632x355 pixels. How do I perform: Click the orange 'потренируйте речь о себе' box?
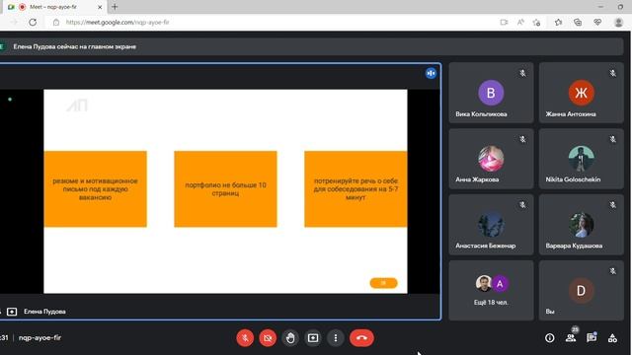355,188
